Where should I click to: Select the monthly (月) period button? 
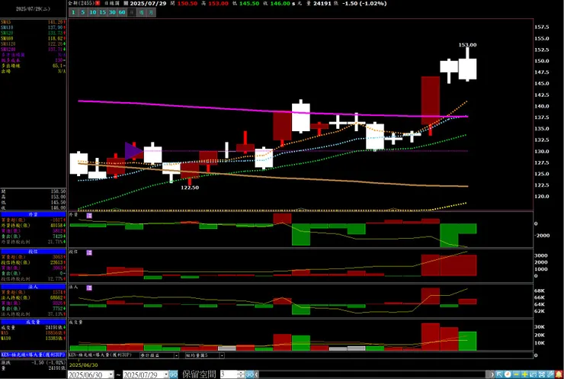click(151, 12)
